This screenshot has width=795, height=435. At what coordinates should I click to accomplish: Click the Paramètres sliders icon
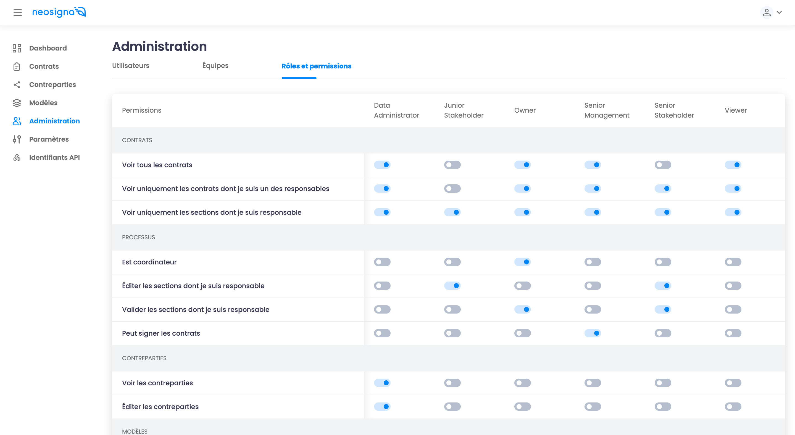(17, 139)
